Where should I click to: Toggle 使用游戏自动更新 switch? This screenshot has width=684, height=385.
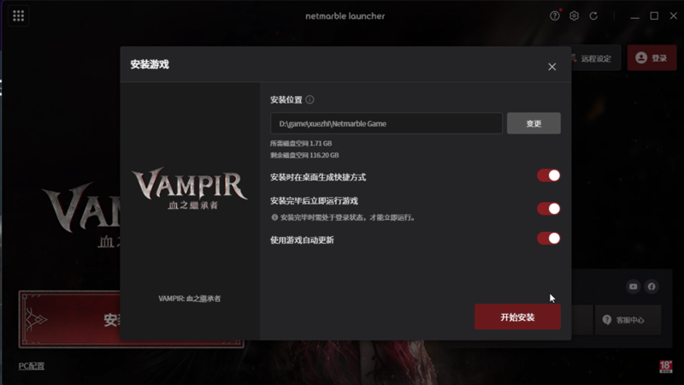(548, 239)
